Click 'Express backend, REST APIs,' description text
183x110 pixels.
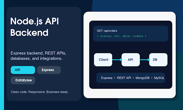click(38, 53)
